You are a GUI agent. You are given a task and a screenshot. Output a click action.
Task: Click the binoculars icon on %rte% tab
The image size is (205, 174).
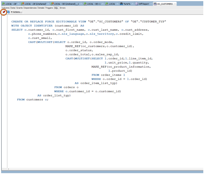(121, 4)
